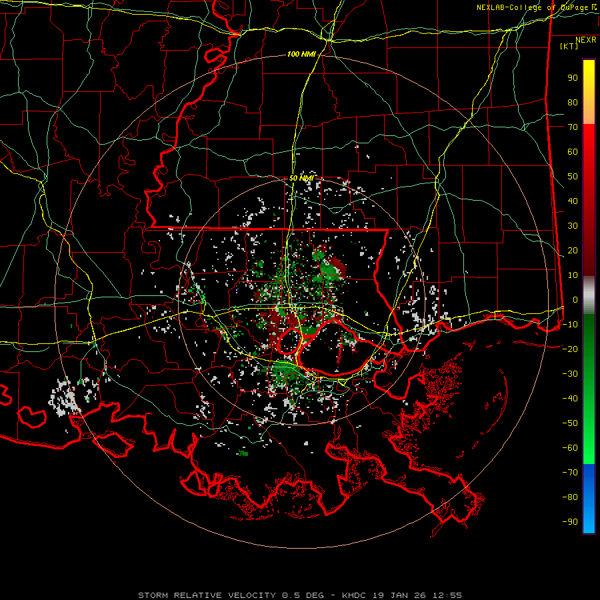Click the NEXR label above the color scale
600x600 pixels.
click(x=585, y=40)
